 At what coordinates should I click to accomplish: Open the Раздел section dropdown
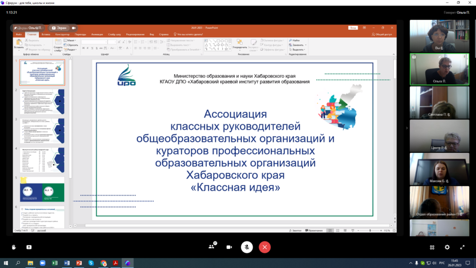(x=71, y=49)
